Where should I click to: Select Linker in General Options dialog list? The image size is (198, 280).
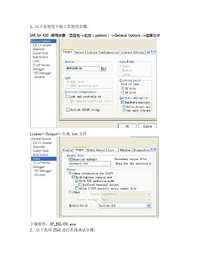click(36, 61)
